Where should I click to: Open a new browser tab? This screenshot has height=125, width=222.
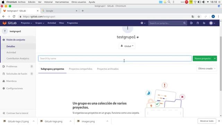pyautogui.click(x=83, y=11)
